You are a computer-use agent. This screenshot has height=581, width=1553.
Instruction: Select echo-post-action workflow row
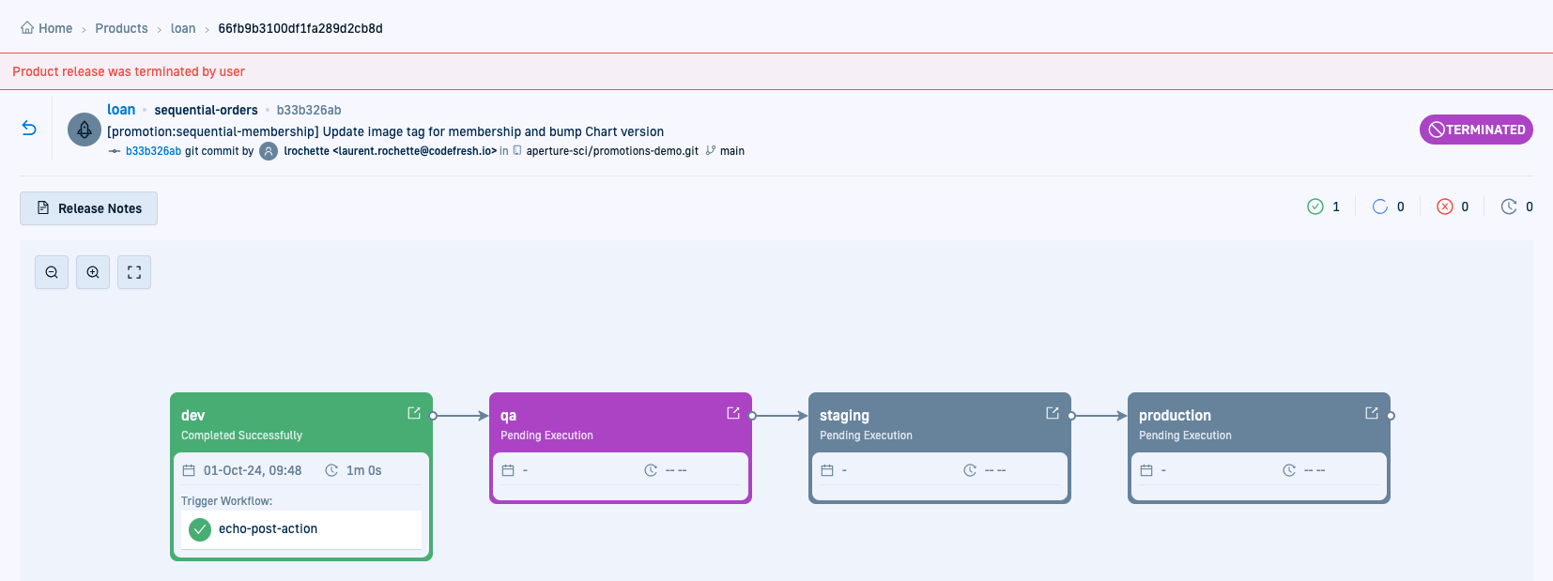click(x=300, y=529)
